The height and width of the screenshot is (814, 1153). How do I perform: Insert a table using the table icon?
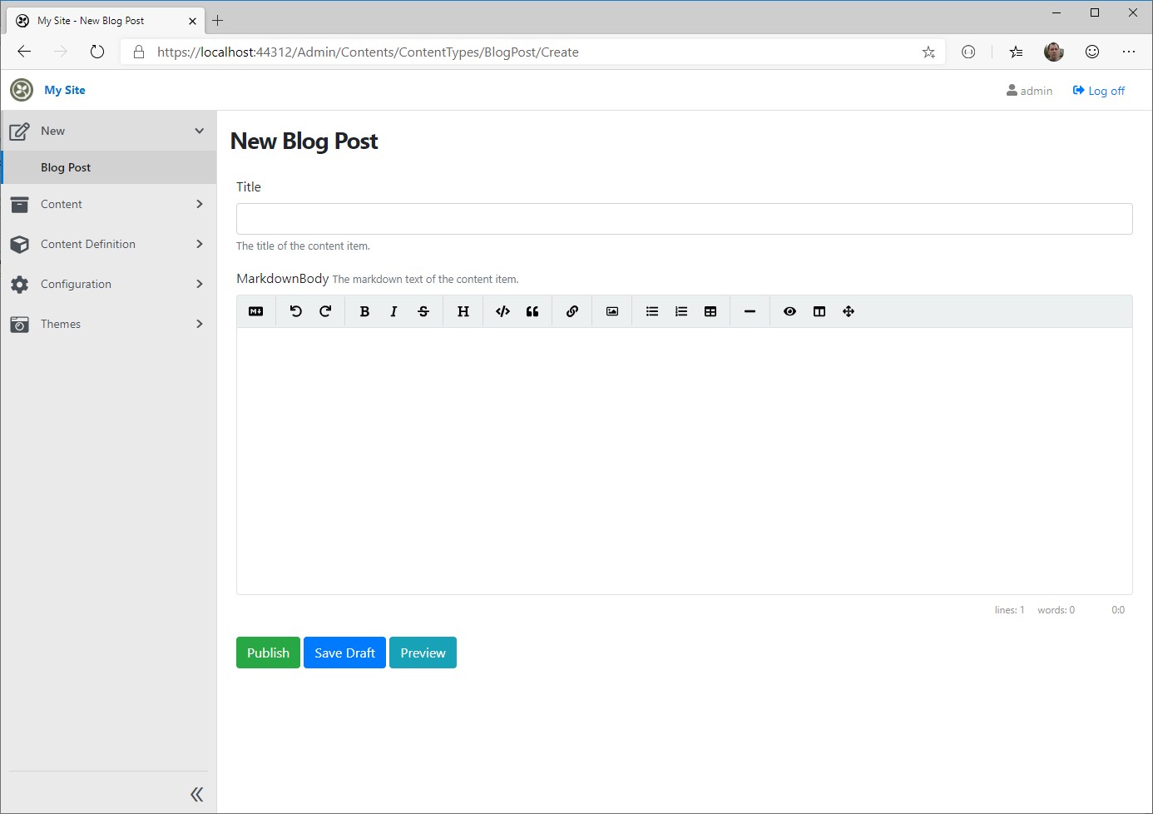[710, 310]
